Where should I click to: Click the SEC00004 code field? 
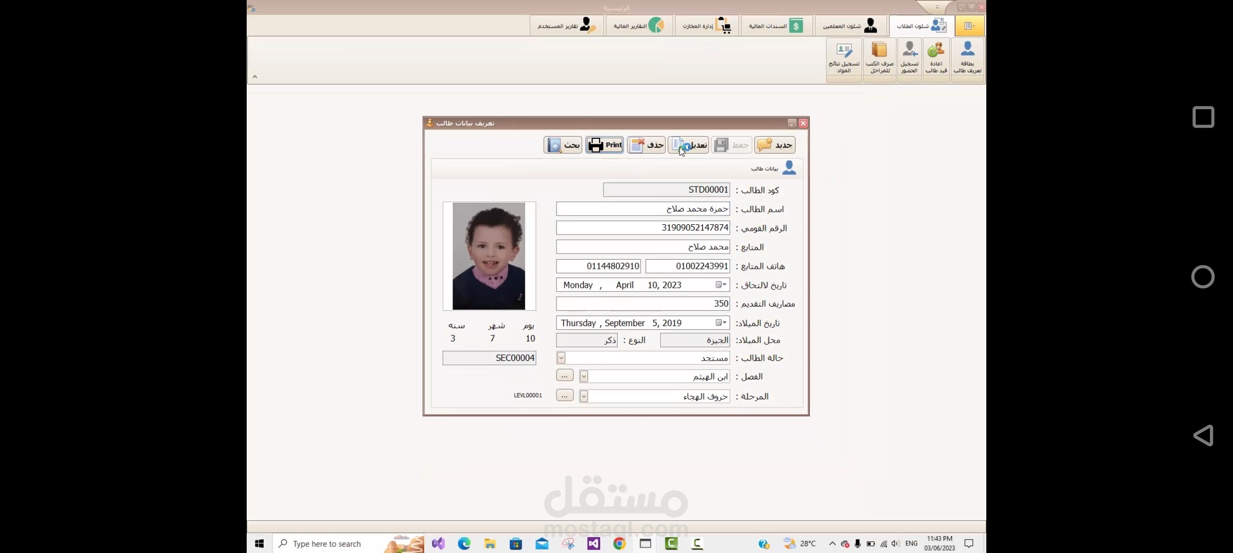[x=489, y=358]
